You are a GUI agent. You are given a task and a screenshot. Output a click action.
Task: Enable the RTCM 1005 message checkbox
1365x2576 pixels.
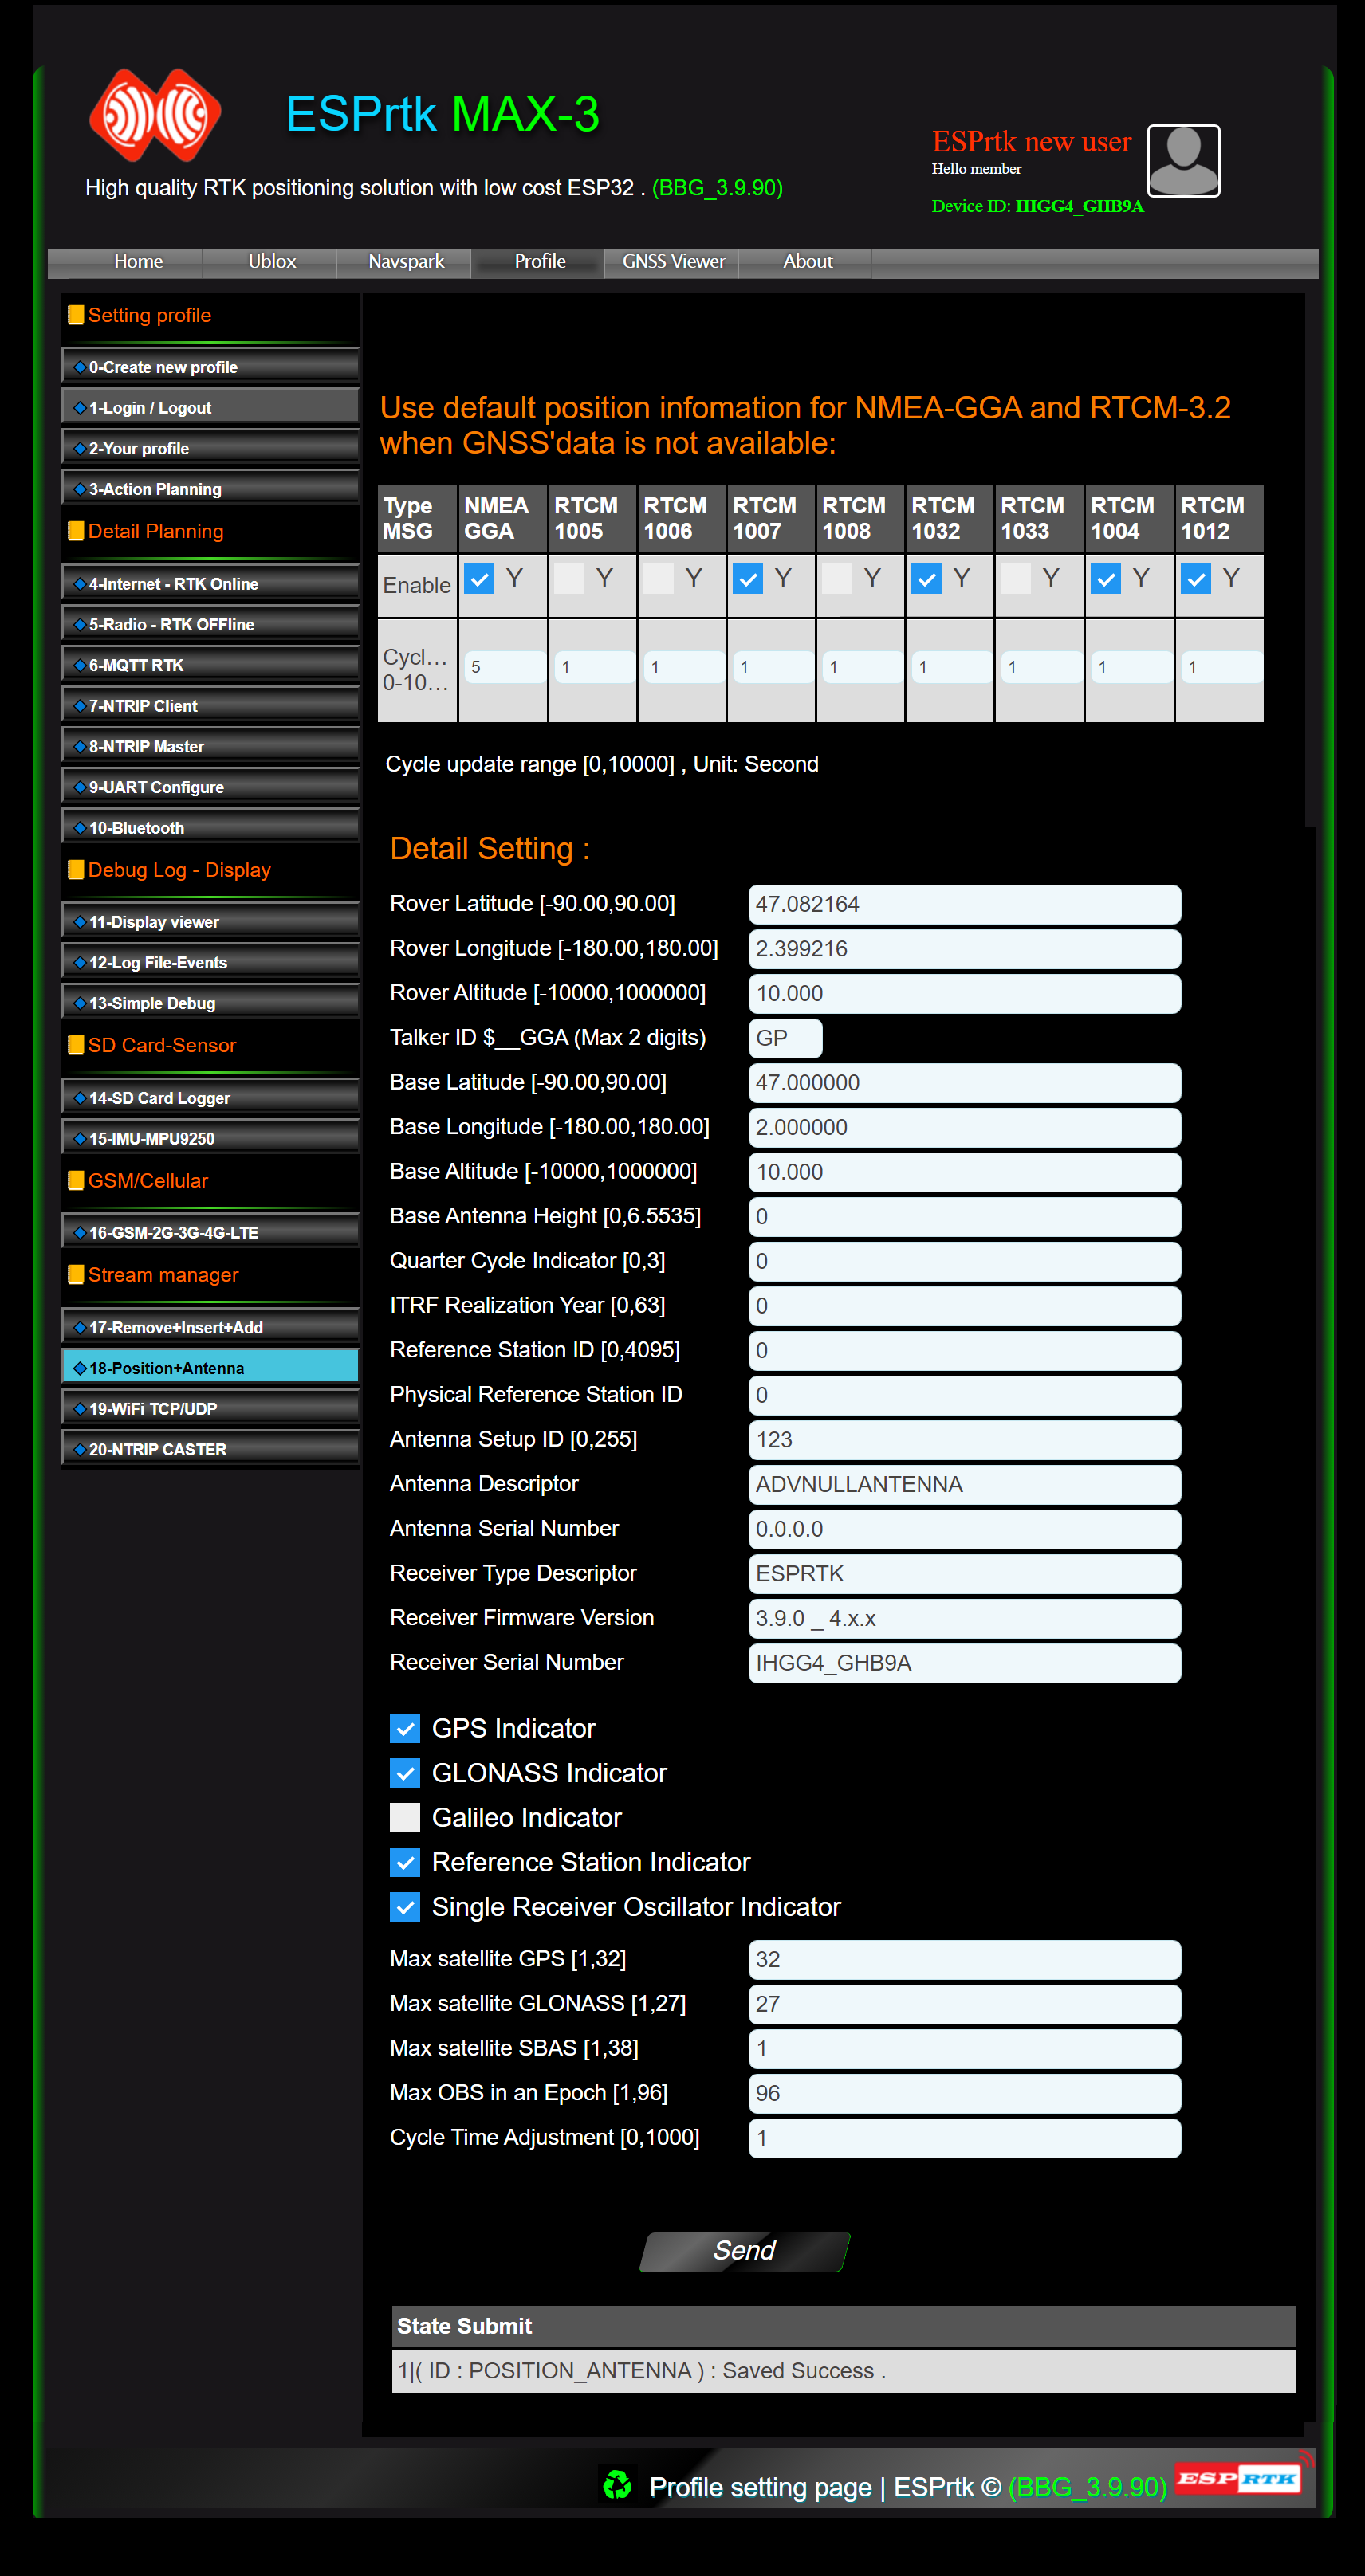point(569,579)
